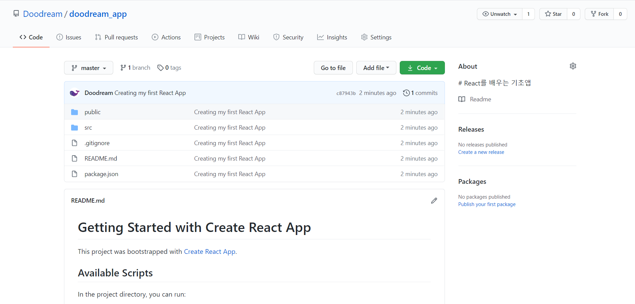
Task: Open the About settings gear icon
Action: point(573,66)
